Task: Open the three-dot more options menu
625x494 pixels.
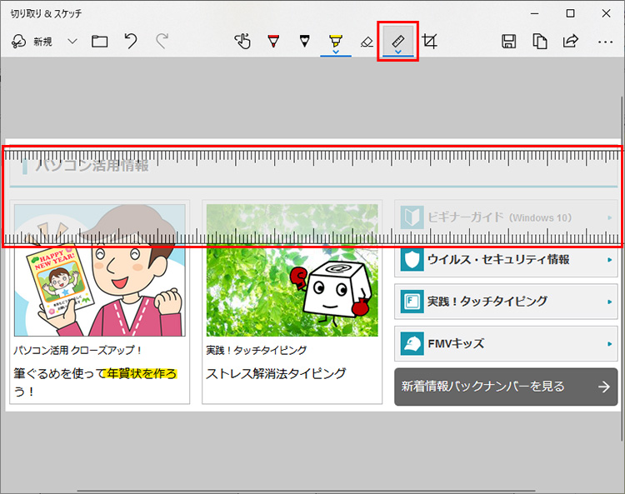Action: click(x=605, y=41)
